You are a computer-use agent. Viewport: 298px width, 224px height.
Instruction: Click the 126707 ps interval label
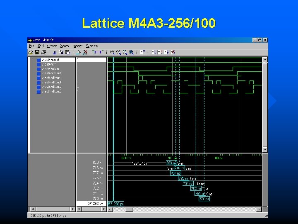[x=139, y=163]
